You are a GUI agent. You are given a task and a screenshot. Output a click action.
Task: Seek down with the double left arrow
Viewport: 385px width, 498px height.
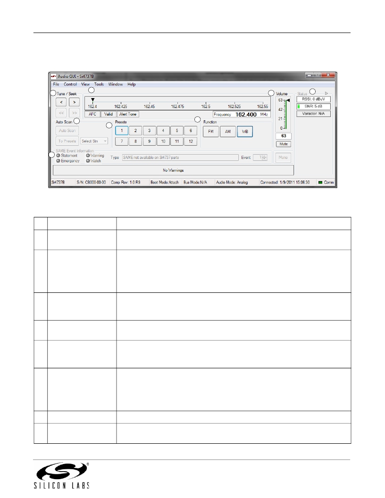[61, 113]
